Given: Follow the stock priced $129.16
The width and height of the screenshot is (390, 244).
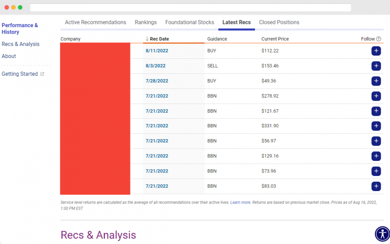Looking at the screenshot, I should (x=376, y=156).
